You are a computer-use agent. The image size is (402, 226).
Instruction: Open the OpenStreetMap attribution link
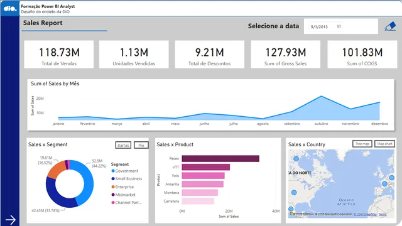pyautogui.click(x=365, y=214)
